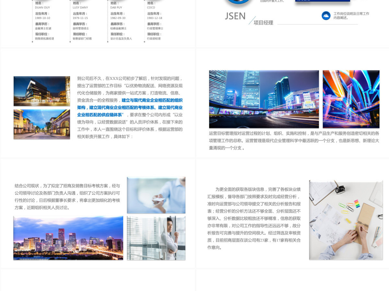Select the dusk city skyline panorama photo
This screenshot has width=389, height=291.
click(68, 238)
